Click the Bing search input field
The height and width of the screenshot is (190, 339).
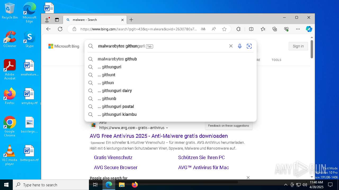pyautogui.click(x=162, y=46)
